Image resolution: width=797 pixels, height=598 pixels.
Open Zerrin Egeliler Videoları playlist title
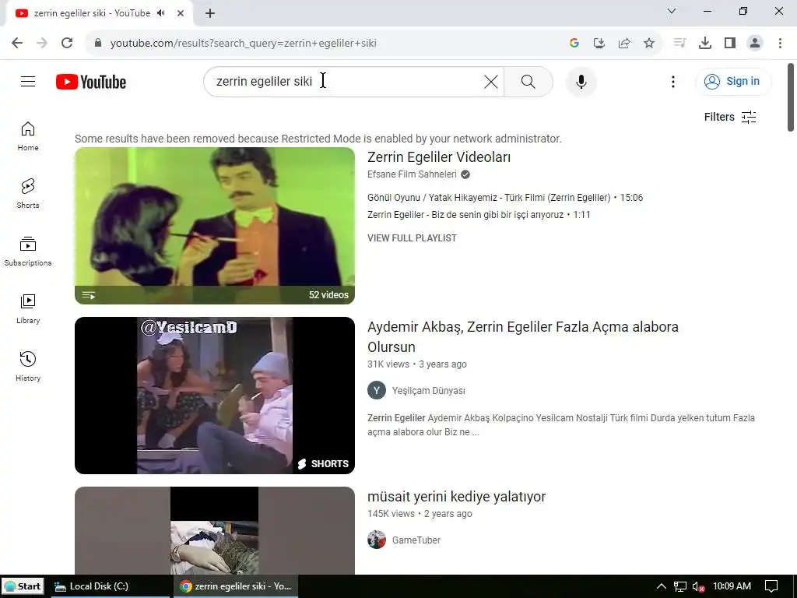click(439, 157)
